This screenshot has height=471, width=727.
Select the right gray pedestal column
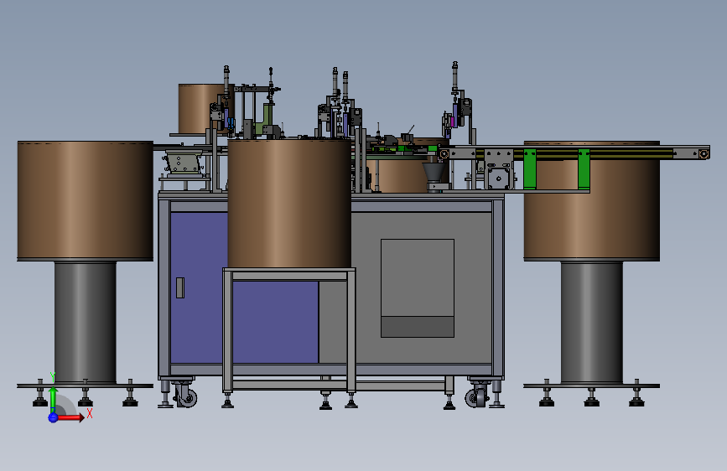pos(592,322)
